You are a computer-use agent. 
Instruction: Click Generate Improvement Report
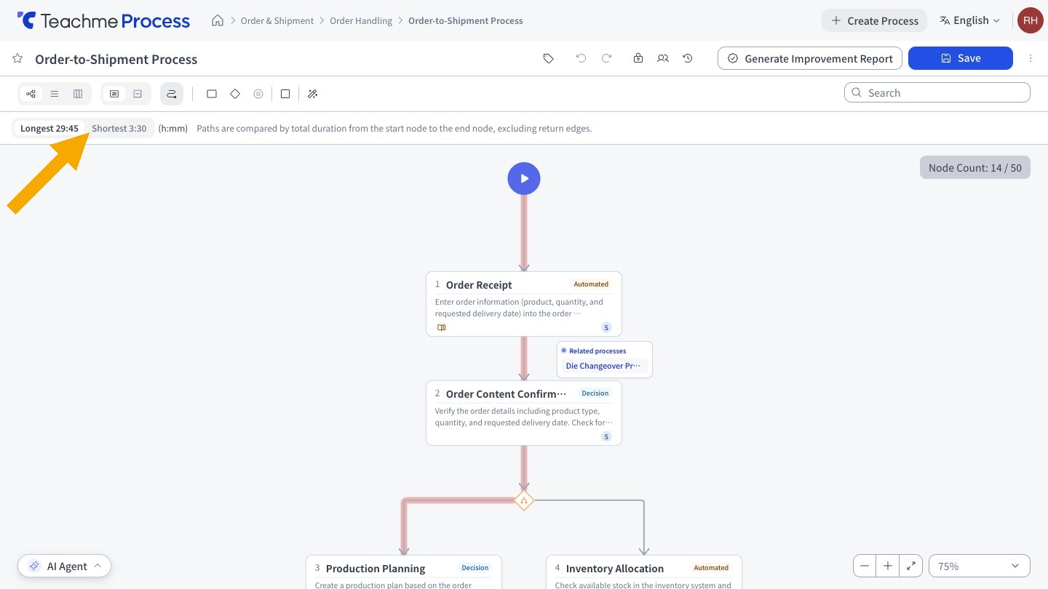[x=810, y=58]
